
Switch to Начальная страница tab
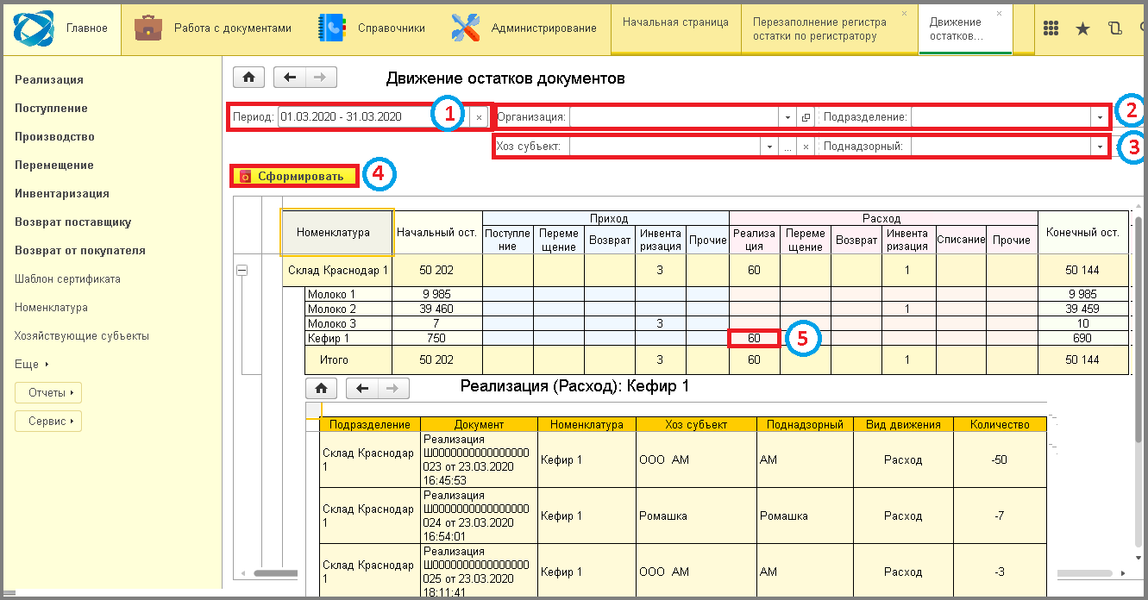(x=675, y=22)
